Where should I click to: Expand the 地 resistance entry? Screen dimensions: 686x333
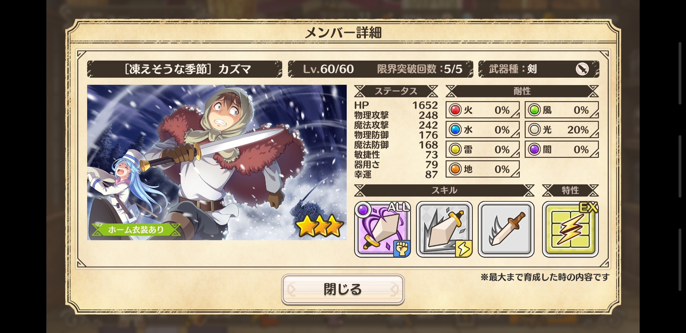(x=482, y=169)
